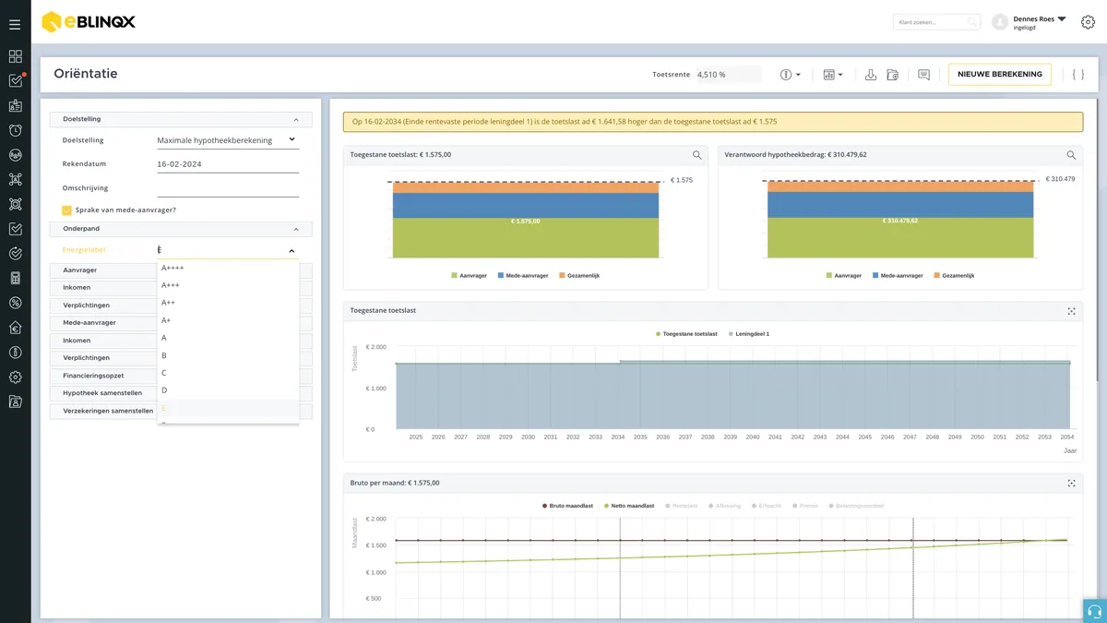Click the eBlinqx logo
Viewport: 1107px width, 623px height.
[89, 22]
